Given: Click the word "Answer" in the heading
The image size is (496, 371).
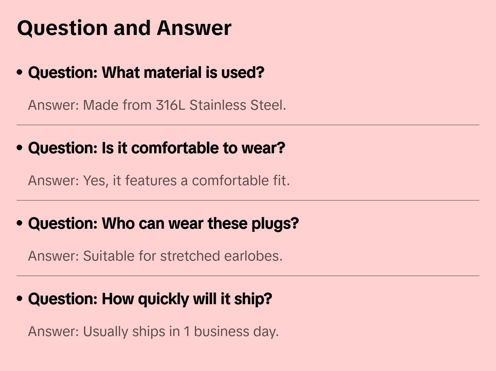Looking at the screenshot, I should pyautogui.click(x=194, y=28).
